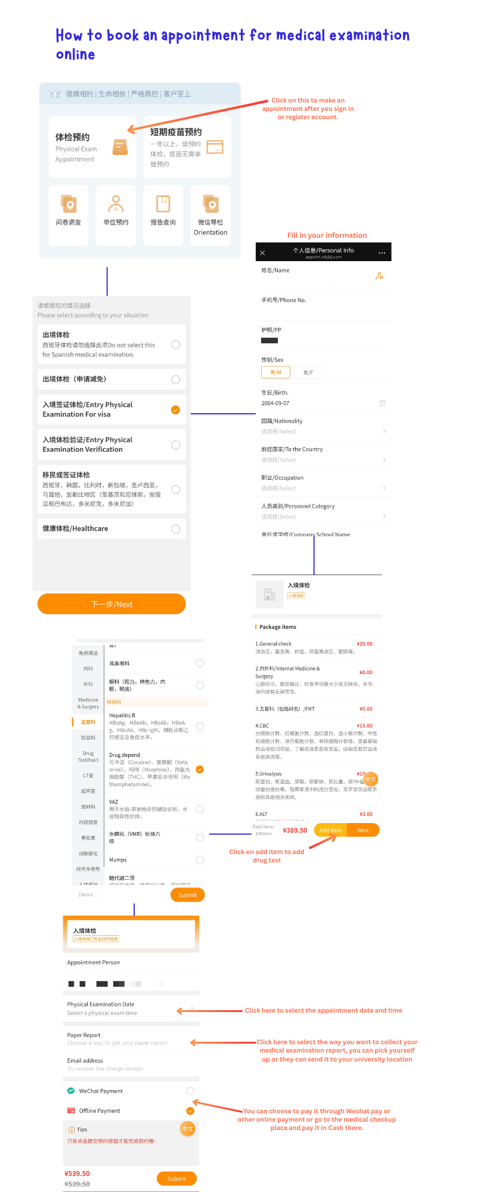
Task: Check the Mumps item circle
Action: [200, 859]
